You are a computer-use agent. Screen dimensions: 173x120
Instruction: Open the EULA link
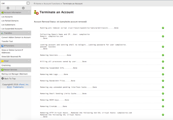[9, 87]
